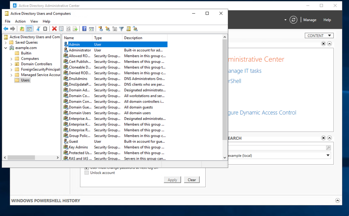Expand the Managed Service Accounts node
The image size is (349, 216).
[11, 75]
